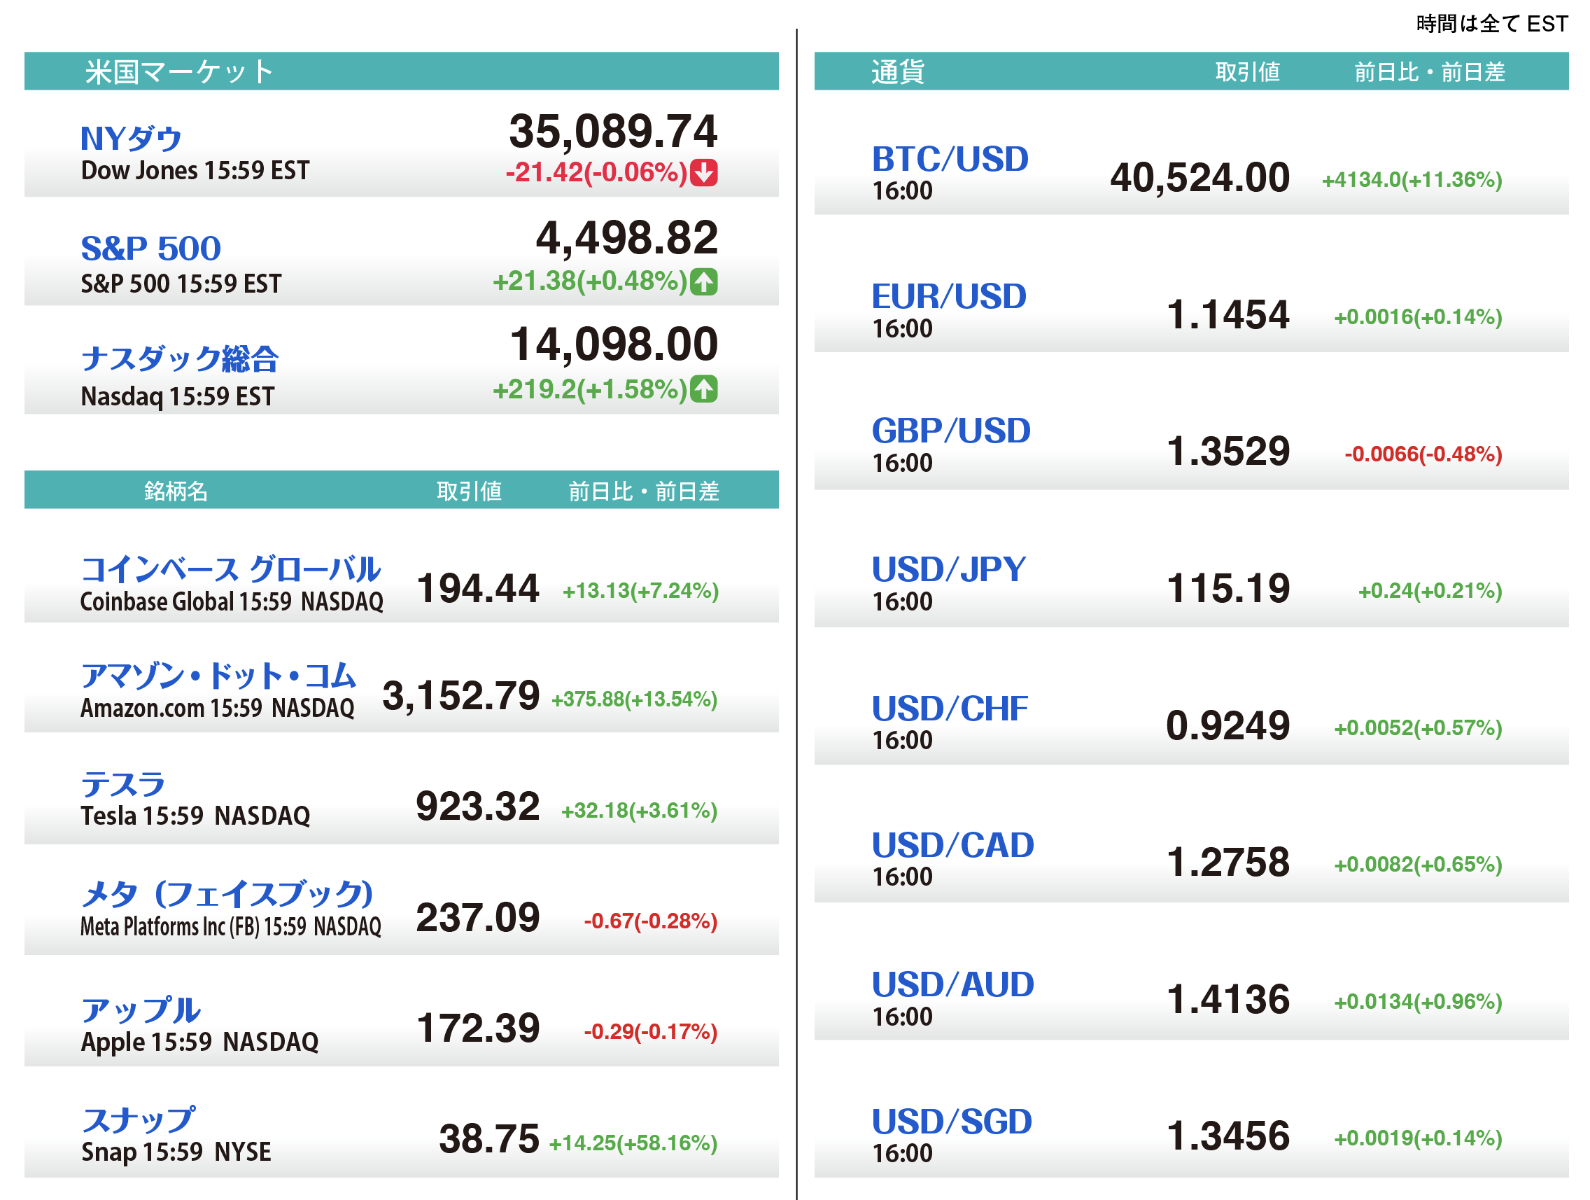Open the EUR/USD currency pair
The height and width of the screenshot is (1200, 1590).
tap(948, 296)
